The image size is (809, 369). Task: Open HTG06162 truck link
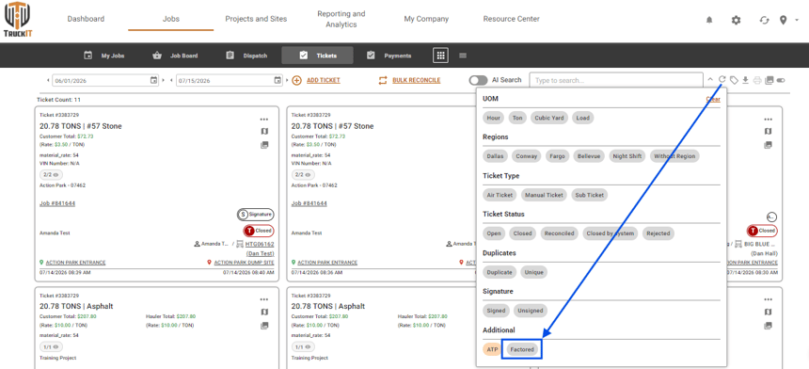[260, 244]
